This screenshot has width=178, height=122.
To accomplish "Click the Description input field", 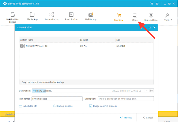I will coord(126,99).
